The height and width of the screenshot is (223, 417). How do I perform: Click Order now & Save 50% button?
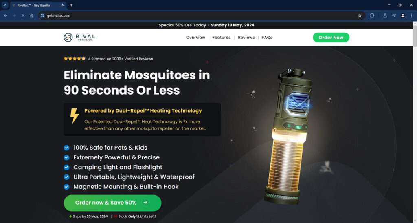pyautogui.click(x=112, y=203)
